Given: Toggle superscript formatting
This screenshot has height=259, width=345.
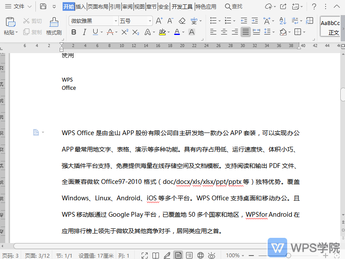Looking at the screenshot, I should pyautogui.click(x=125, y=32).
